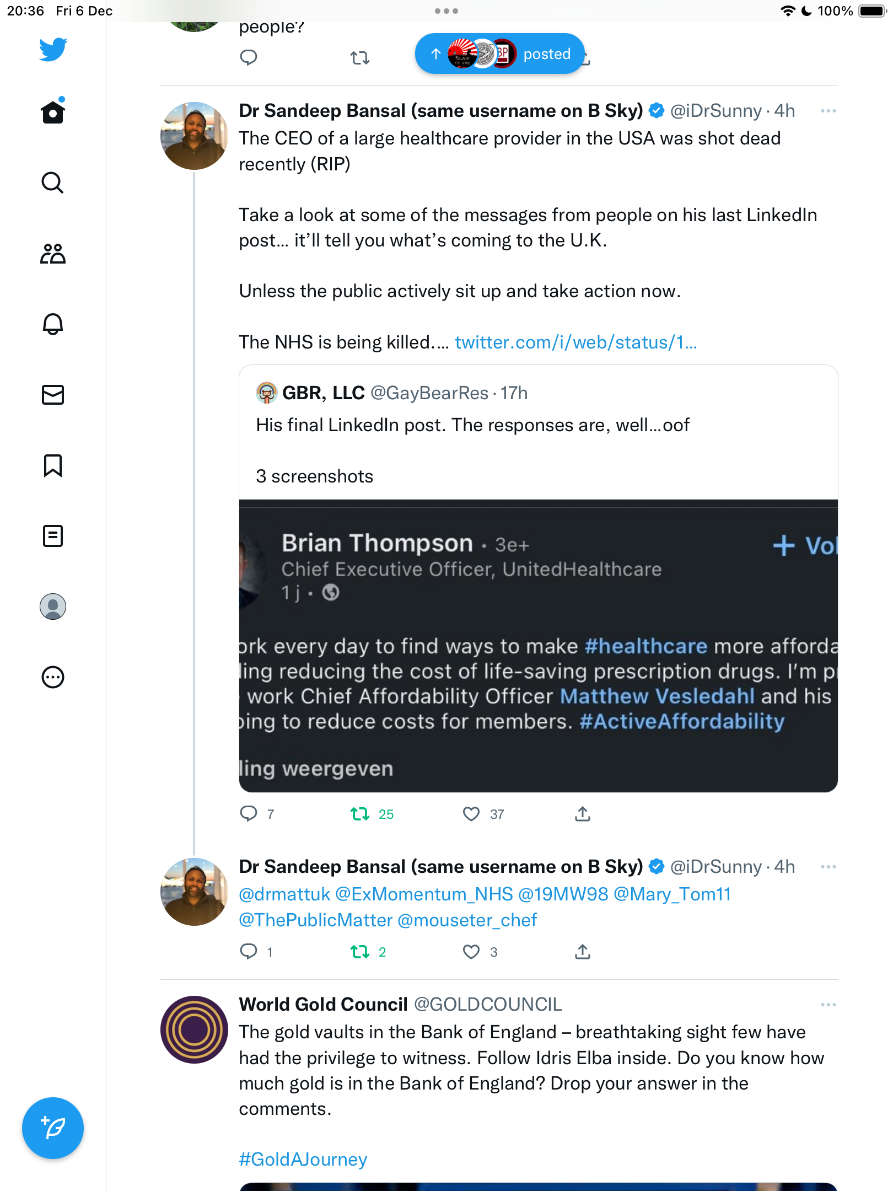893x1191 pixels.
Task: Open the twitter.com/i/web/status link
Action: pyautogui.click(x=575, y=342)
